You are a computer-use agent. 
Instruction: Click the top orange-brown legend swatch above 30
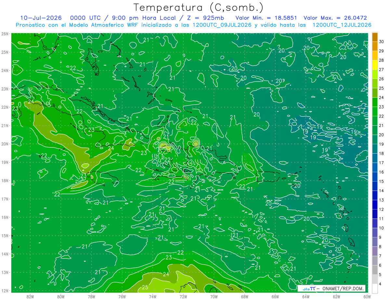point(375,37)
